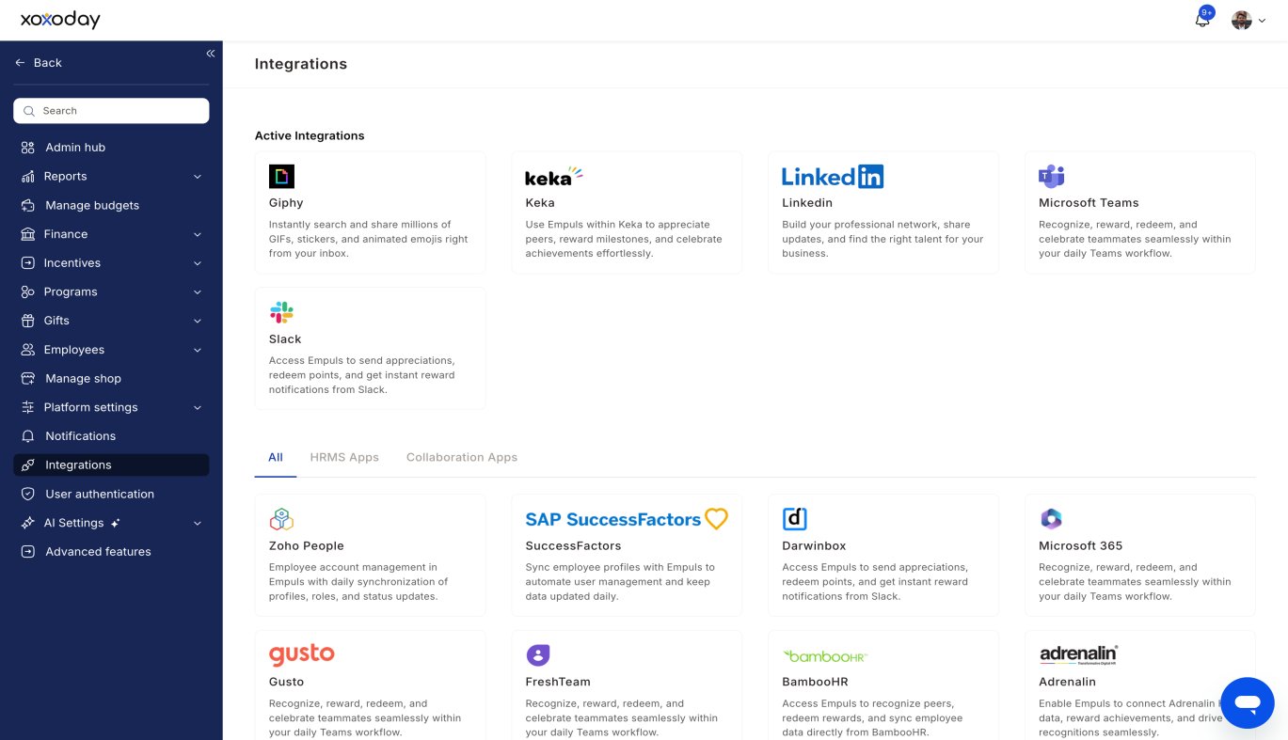
Task: Expand the Employees menu chevron
Action: point(198,350)
